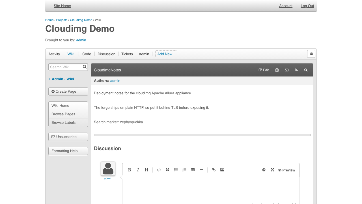Open the RSS feed icon for CloudimgNotes

[x=296, y=70]
